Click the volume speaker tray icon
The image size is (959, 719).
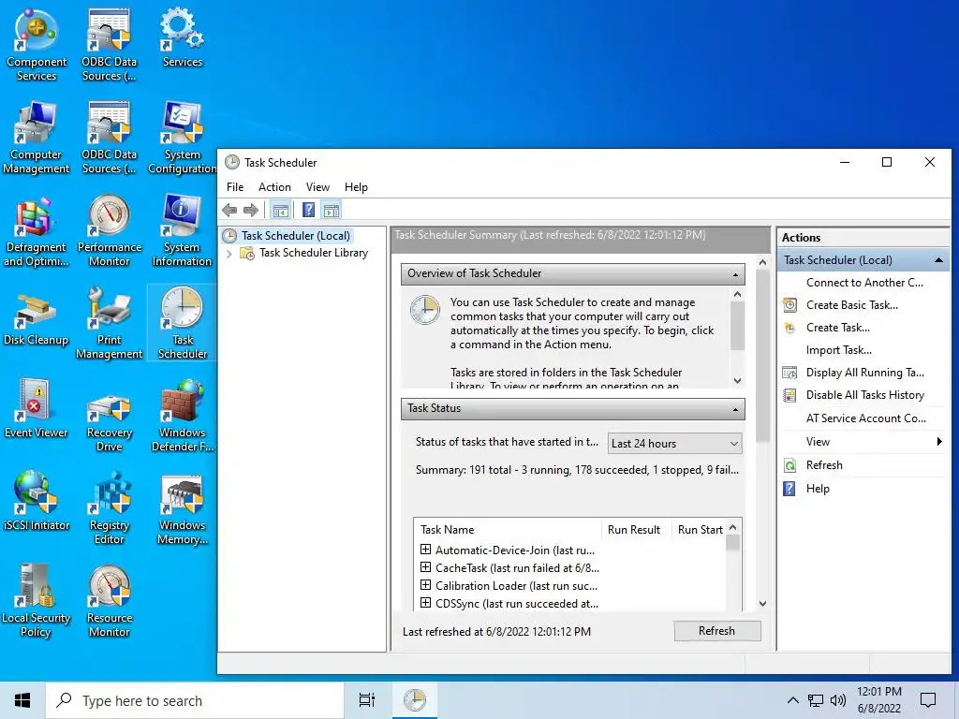(837, 700)
